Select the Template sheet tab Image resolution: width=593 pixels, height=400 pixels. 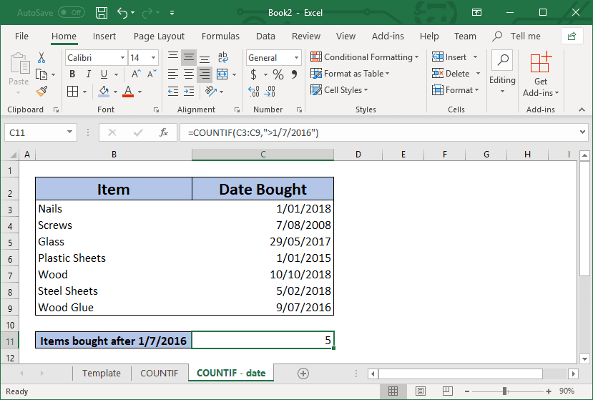102,373
